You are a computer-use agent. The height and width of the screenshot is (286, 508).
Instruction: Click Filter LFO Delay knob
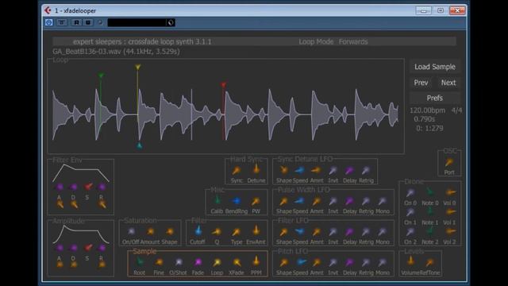(x=349, y=231)
